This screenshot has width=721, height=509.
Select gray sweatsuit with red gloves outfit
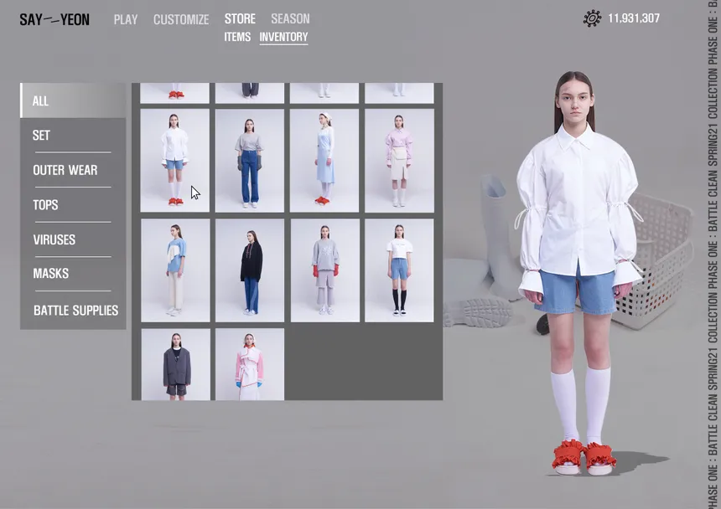pos(325,270)
